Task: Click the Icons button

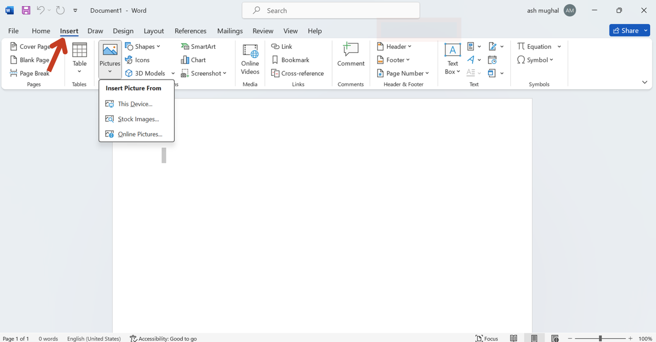Action: tap(137, 60)
